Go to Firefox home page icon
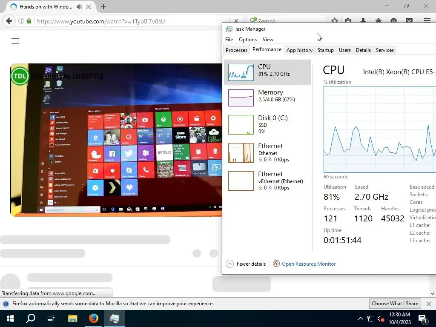 click(378, 20)
